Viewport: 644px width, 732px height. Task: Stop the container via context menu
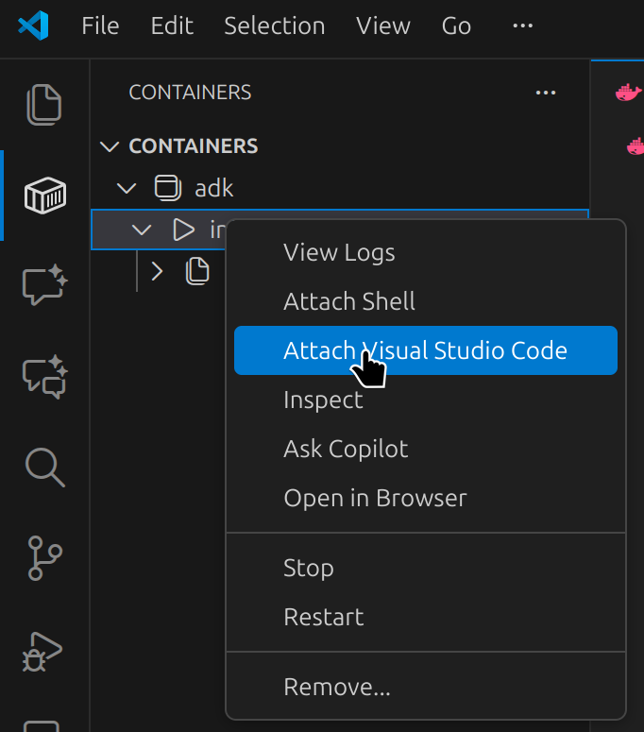pos(308,568)
